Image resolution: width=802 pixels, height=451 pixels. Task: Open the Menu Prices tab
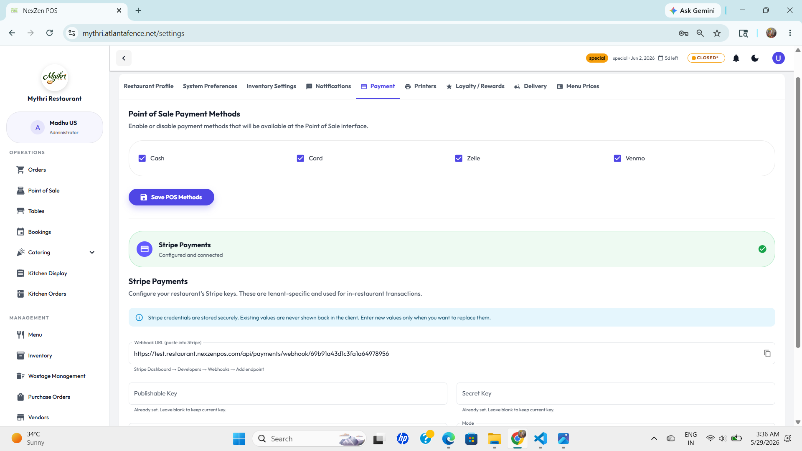click(x=578, y=86)
